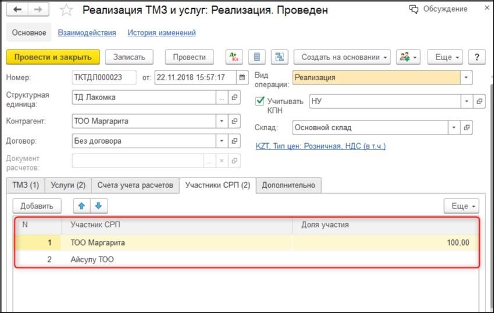Select the Айсулу ТОО participant row
The height and width of the screenshot is (313, 494).
coord(247,259)
